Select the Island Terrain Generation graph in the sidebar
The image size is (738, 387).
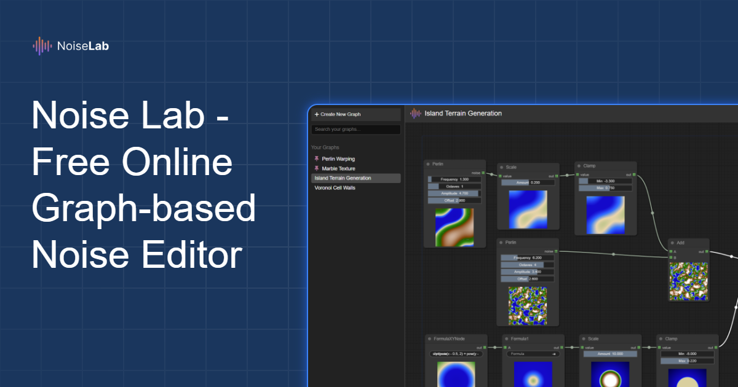(x=356, y=178)
